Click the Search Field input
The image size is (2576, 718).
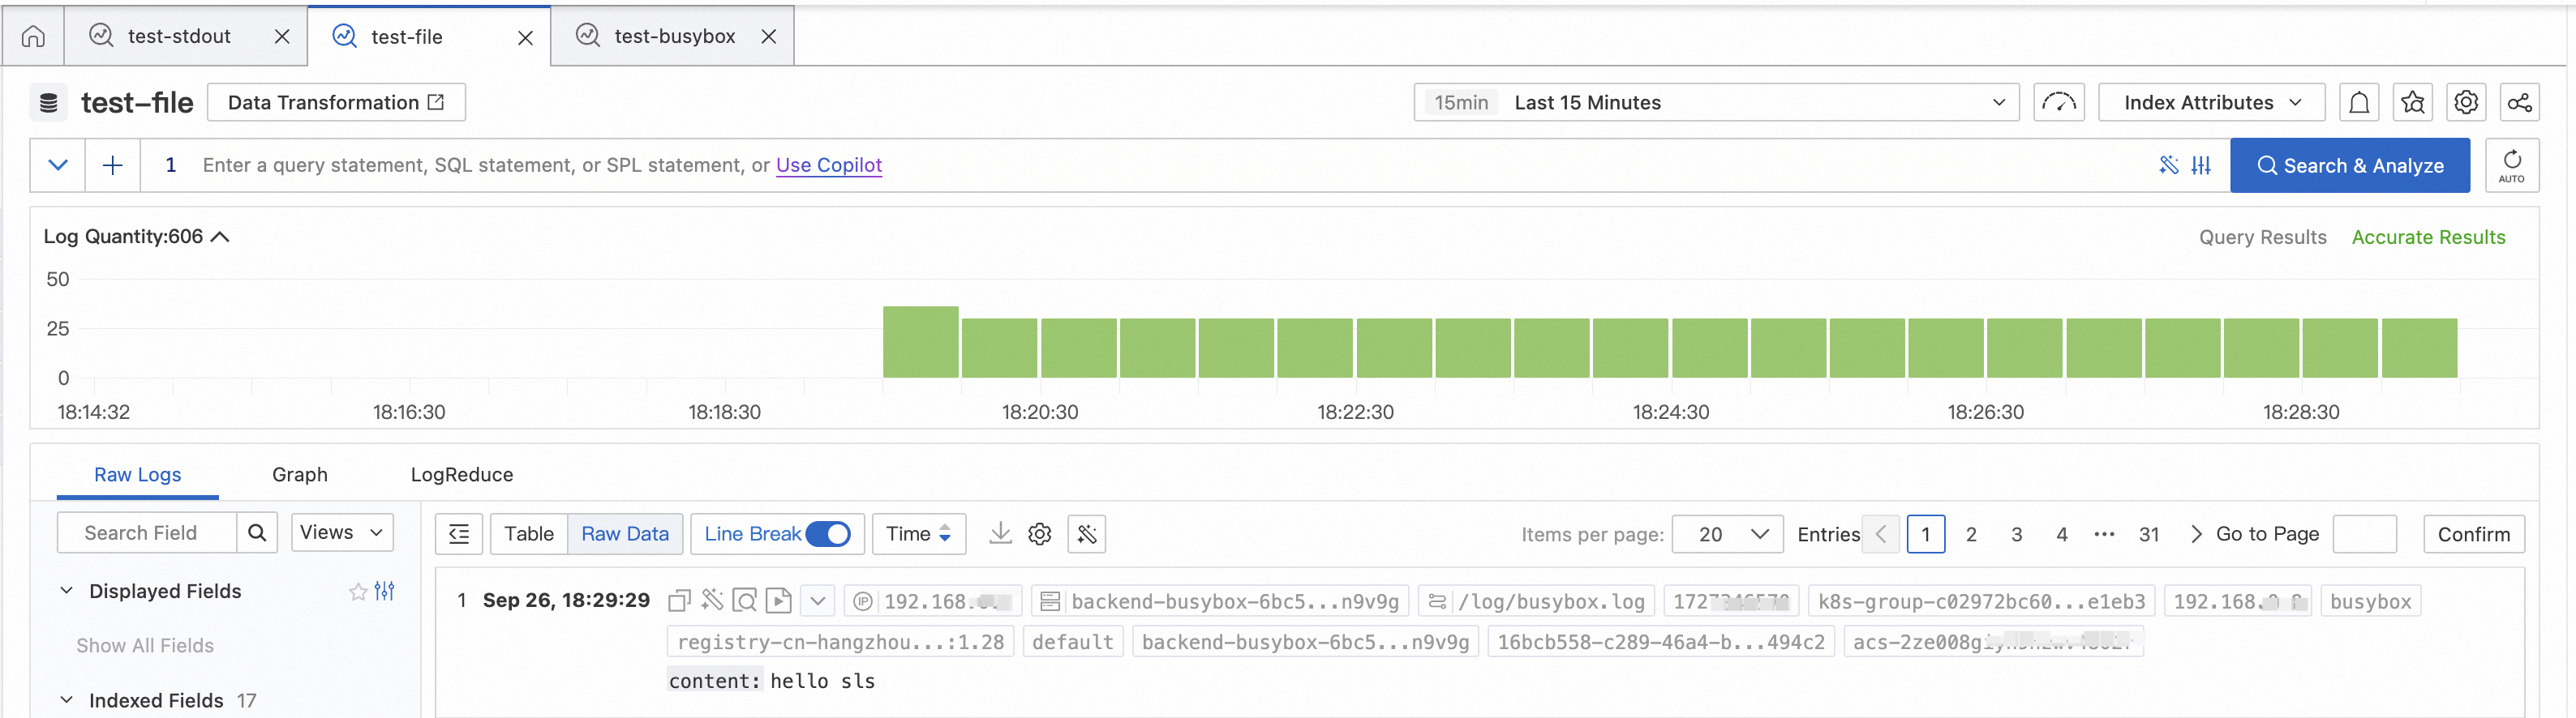pyautogui.click(x=147, y=533)
